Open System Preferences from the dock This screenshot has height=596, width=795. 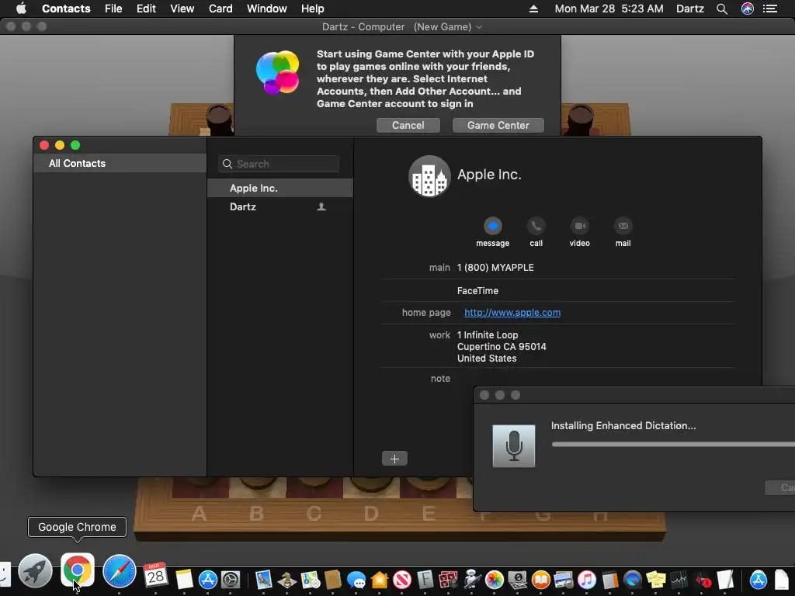(x=230, y=580)
